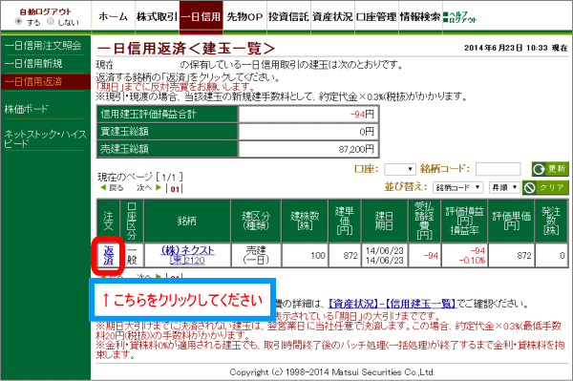Click the 銘柄 column header
Viewport: 573px width, 381px height.
tap(187, 221)
